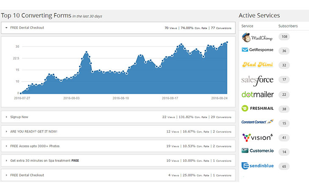Click the dotmailer service logo

257,95
